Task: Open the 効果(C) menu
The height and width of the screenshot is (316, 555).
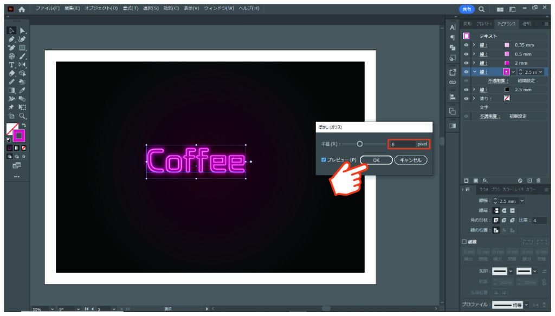Action: coord(171,8)
